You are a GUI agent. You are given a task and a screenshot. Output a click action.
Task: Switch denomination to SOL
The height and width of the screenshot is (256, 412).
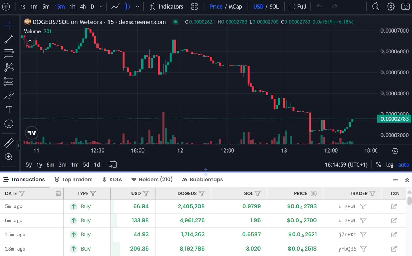(274, 7)
